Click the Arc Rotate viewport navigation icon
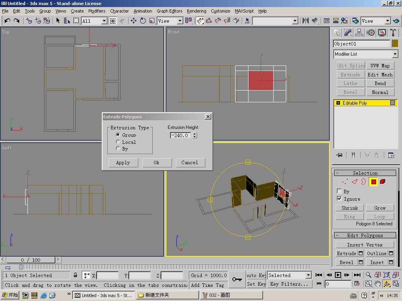The height and width of the screenshot is (301, 402). click(x=387, y=284)
